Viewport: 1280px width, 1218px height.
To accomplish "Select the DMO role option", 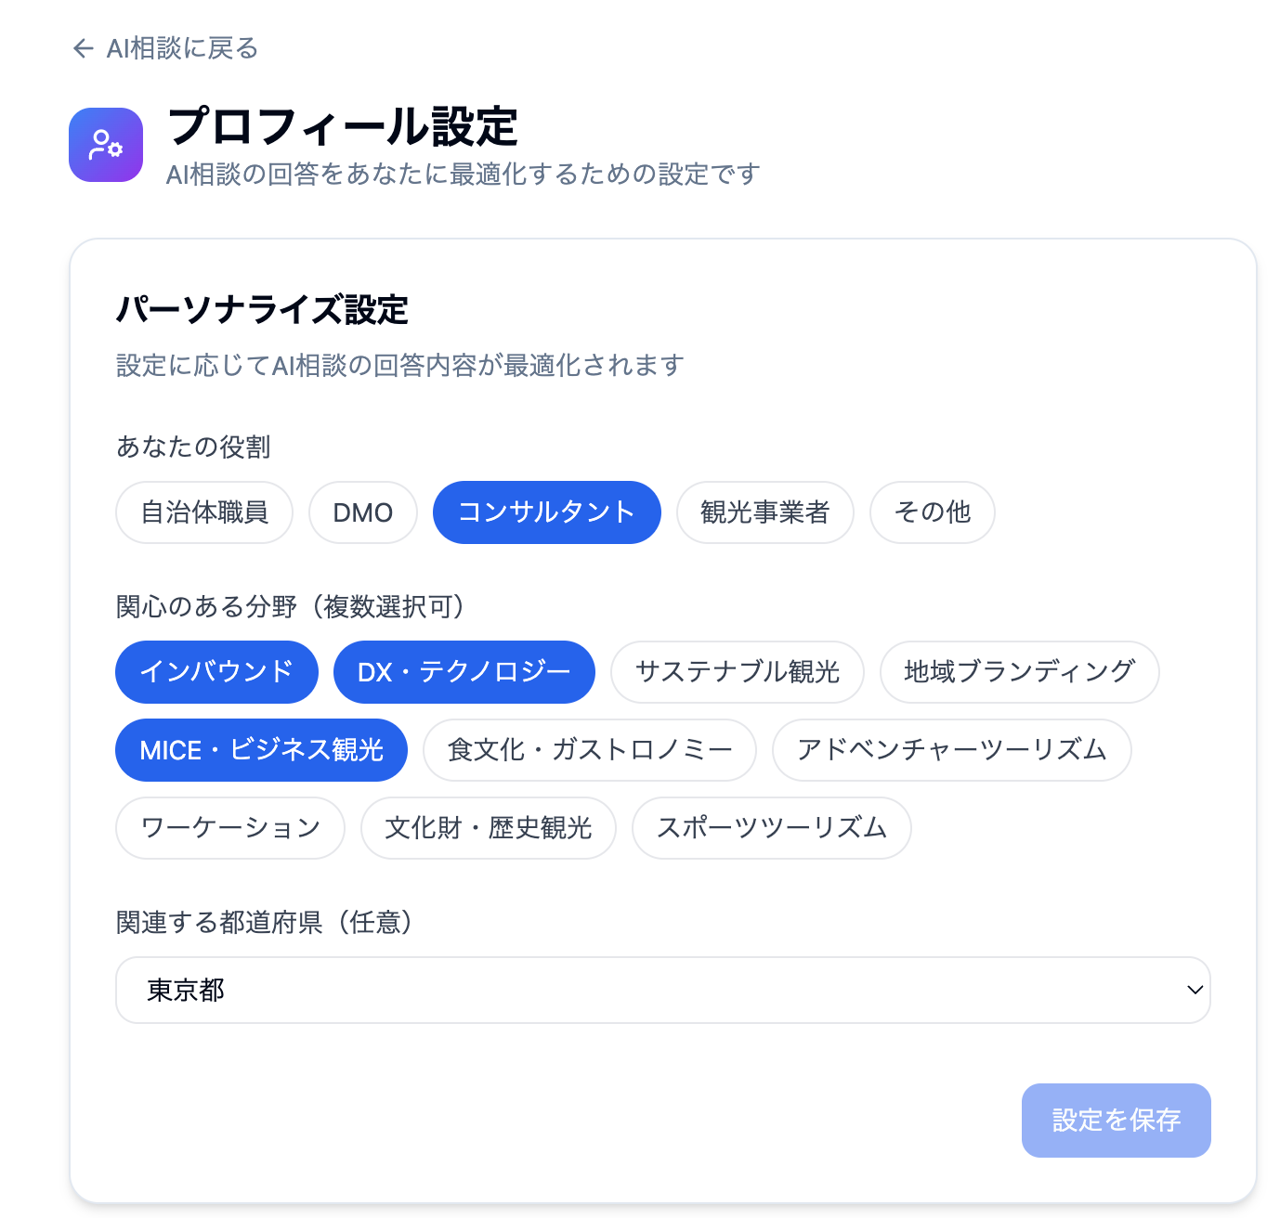I will point(363,512).
